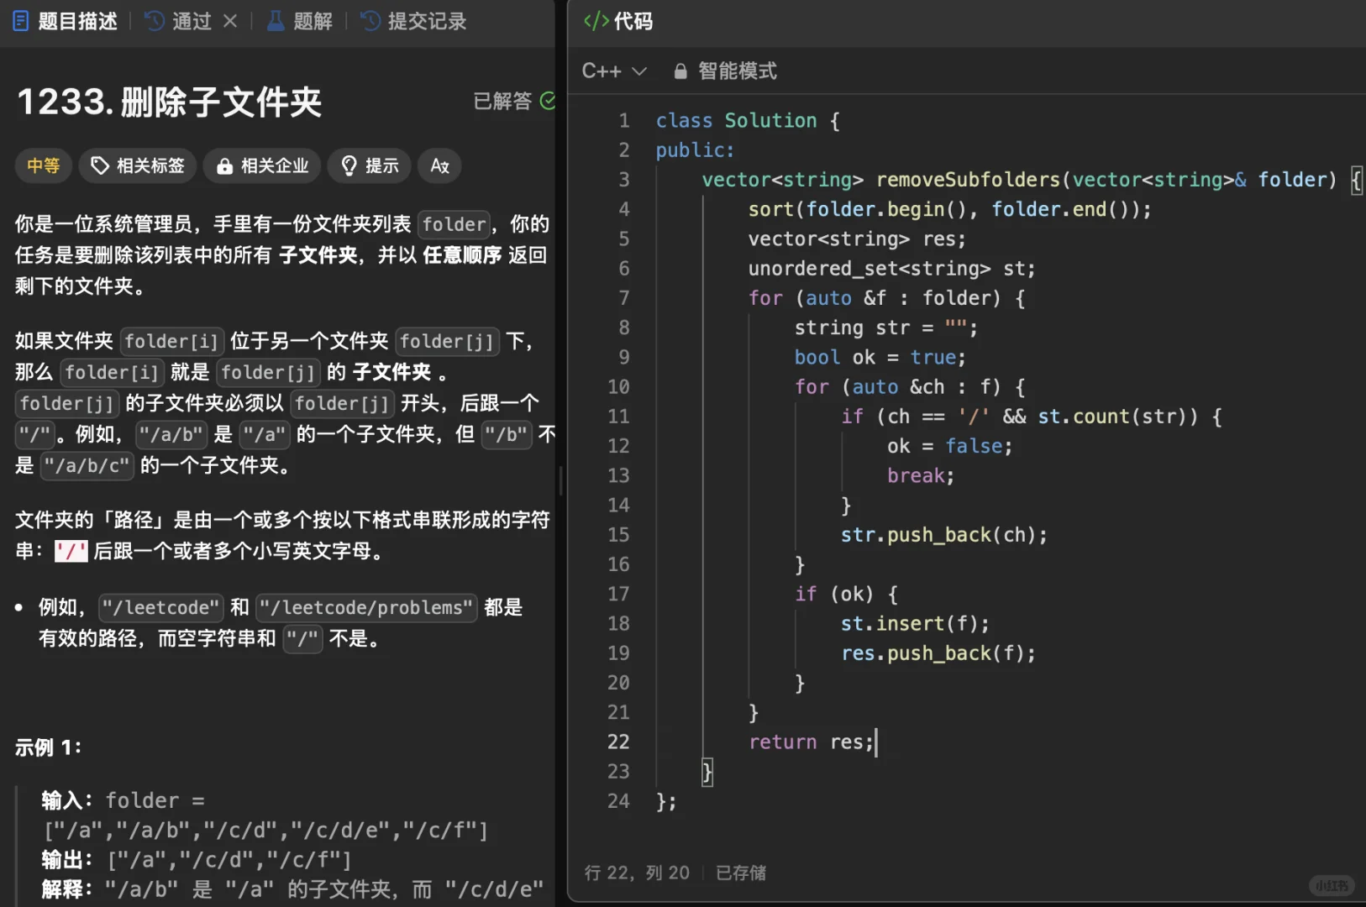Click the translate language icon button

439,165
